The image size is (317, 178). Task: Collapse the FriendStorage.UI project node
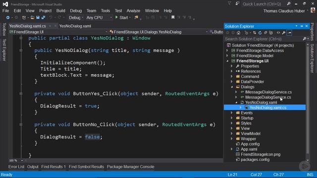[x=227, y=61]
